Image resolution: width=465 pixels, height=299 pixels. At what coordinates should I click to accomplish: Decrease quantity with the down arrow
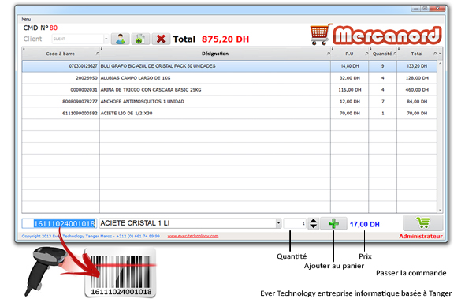tap(313, 226)
